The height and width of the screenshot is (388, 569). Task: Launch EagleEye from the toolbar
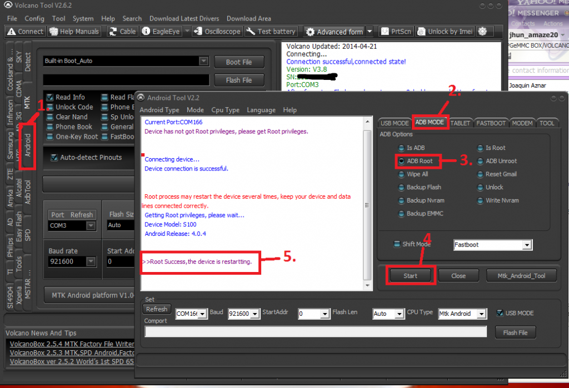click(x=161, y=32)
